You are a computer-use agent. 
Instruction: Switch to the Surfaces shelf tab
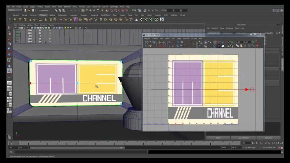(33, 15)
